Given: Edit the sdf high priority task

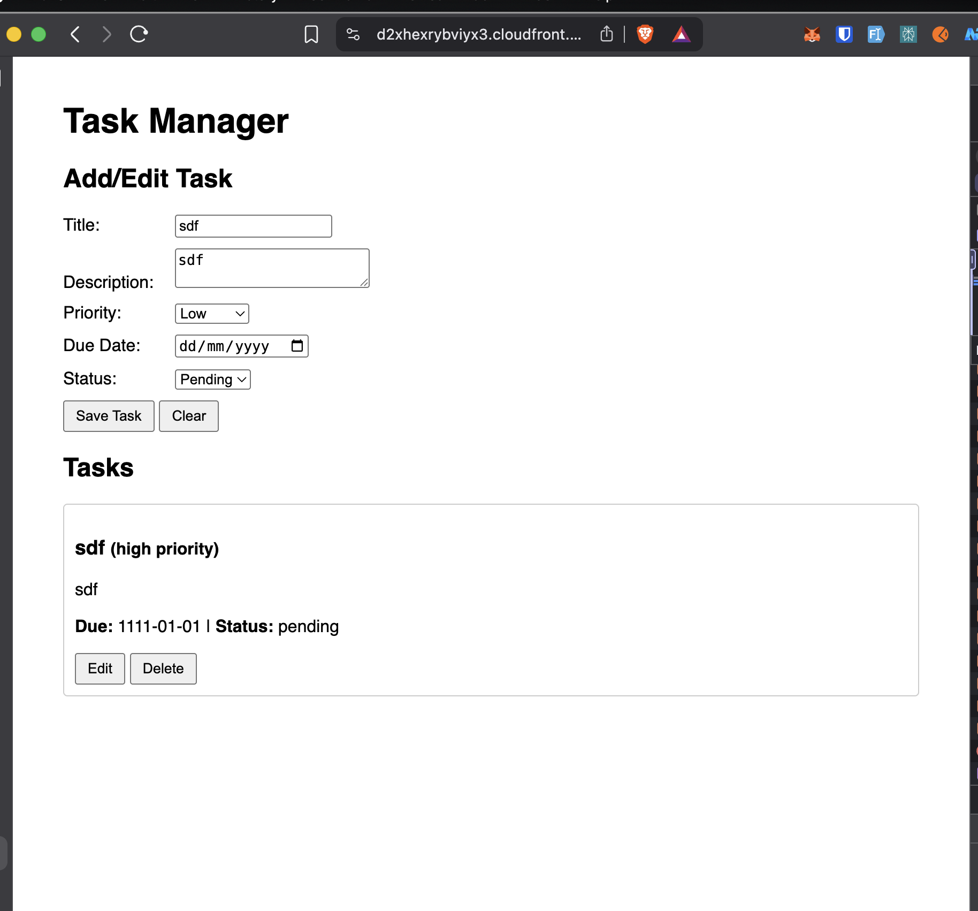Looking at the screenshot, I should point(100,669).
